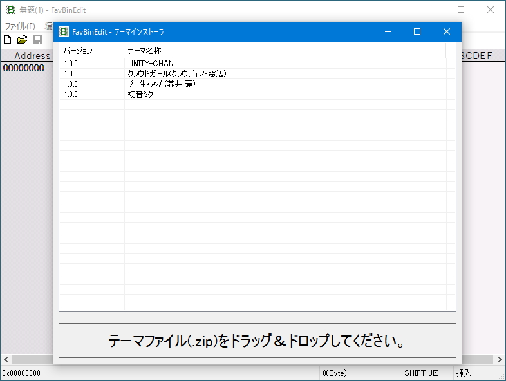This screenshot has height=381, width=506.
Task: Minimize the main FavBinEdit window
Action: pyautogui.click(x=432, y=10)
